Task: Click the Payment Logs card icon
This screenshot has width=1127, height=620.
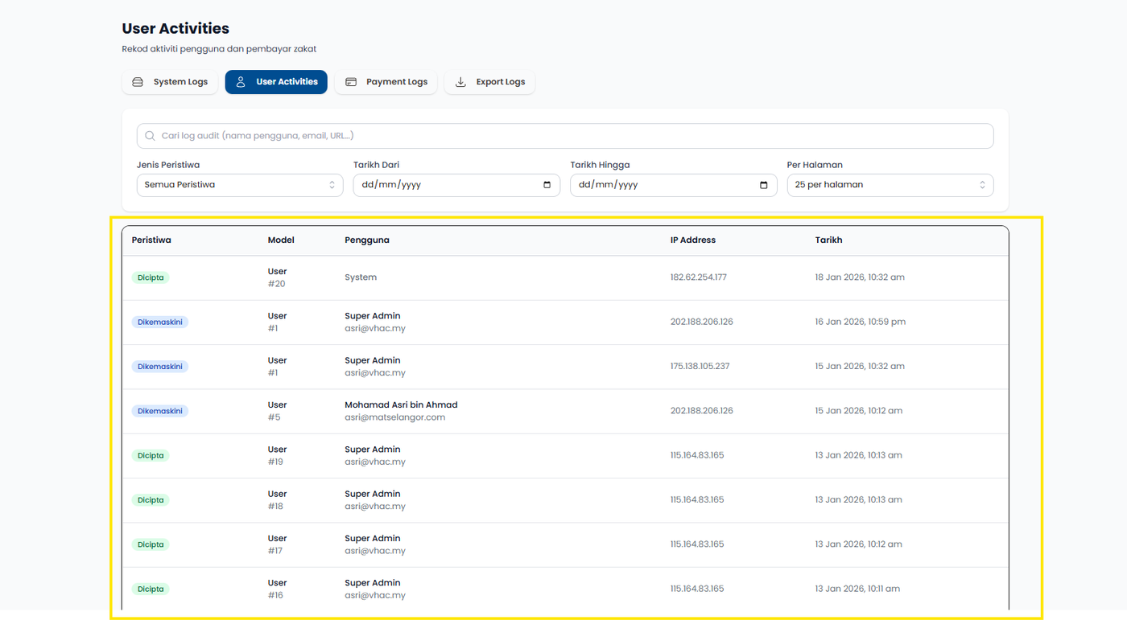Action: pos(351,82)
